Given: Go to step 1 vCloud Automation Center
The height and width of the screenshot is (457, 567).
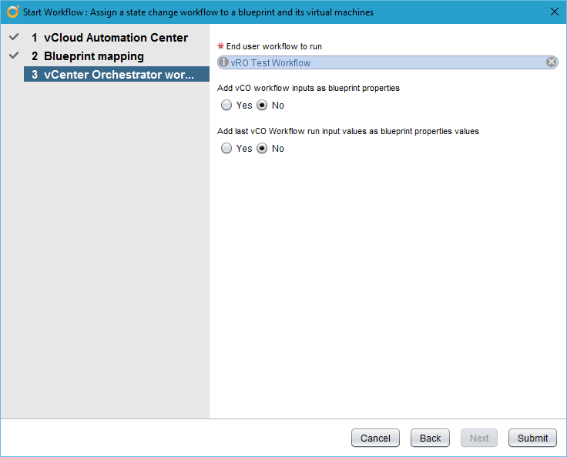Looking at the screenshot, I should [x=116, y=38].
